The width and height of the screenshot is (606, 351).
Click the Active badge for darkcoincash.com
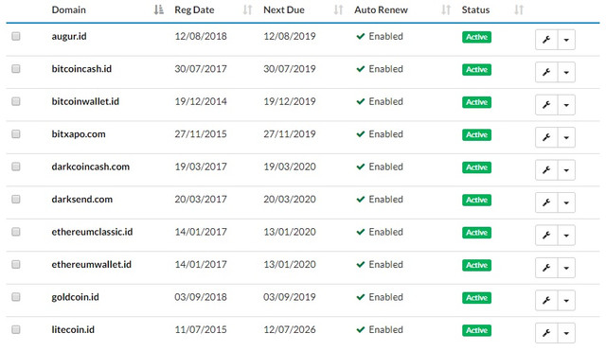coord(476,167)
